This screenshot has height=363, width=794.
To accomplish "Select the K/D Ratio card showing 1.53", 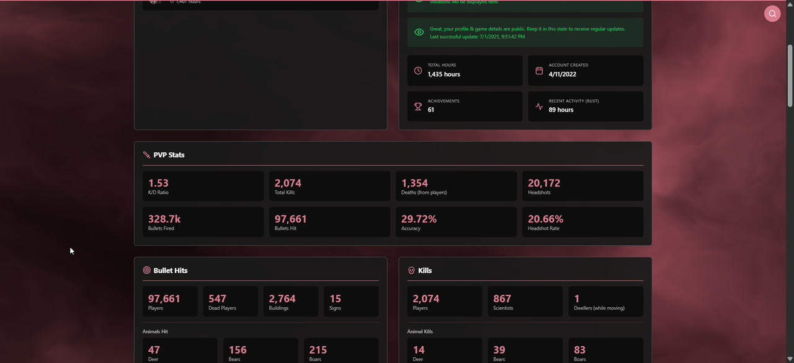I will click(x=203, y=186).
